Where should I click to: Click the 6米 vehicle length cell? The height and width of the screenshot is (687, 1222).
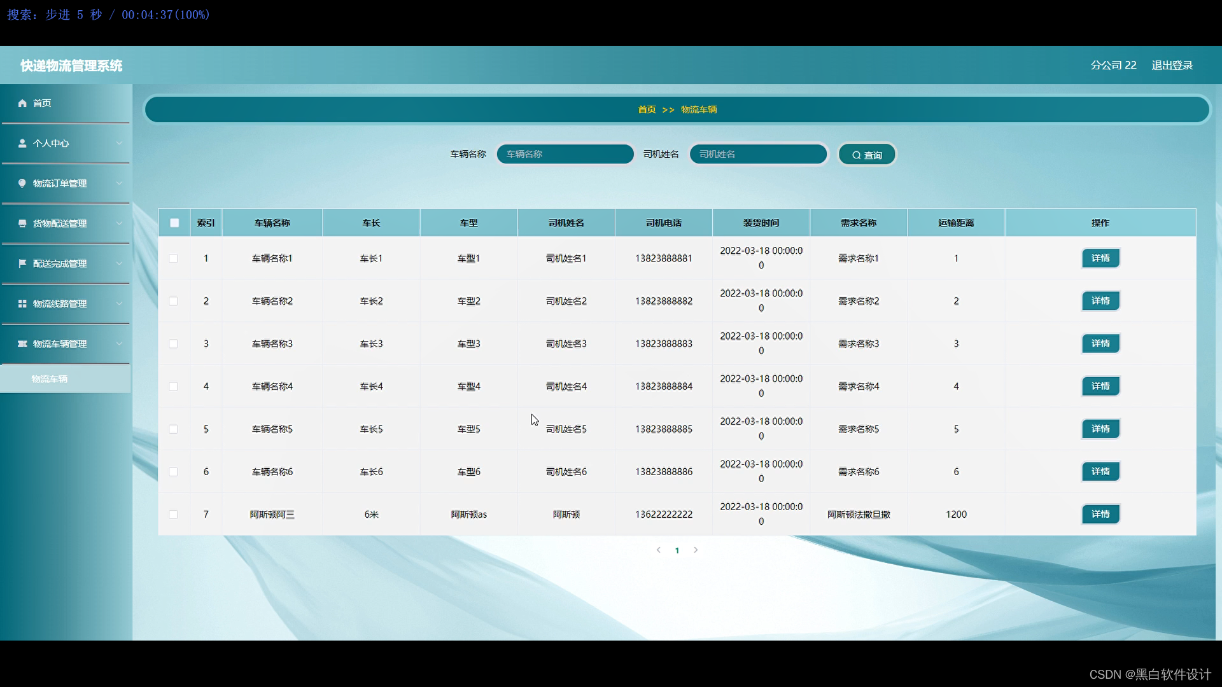point(372,514)
